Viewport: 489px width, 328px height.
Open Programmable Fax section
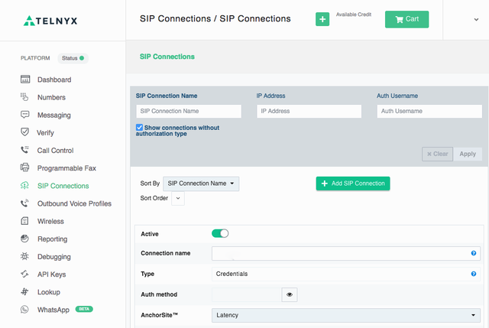(66, 168)
